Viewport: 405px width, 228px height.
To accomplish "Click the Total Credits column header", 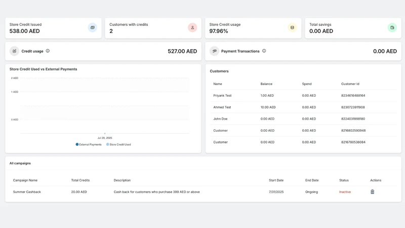I will pos(80,180).
